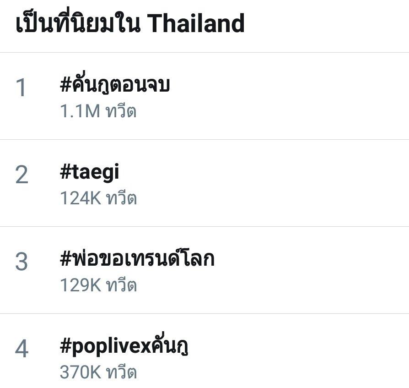Click the 370K ทวีต count
The image size is (409, 388).
click(x=98, y=372)
